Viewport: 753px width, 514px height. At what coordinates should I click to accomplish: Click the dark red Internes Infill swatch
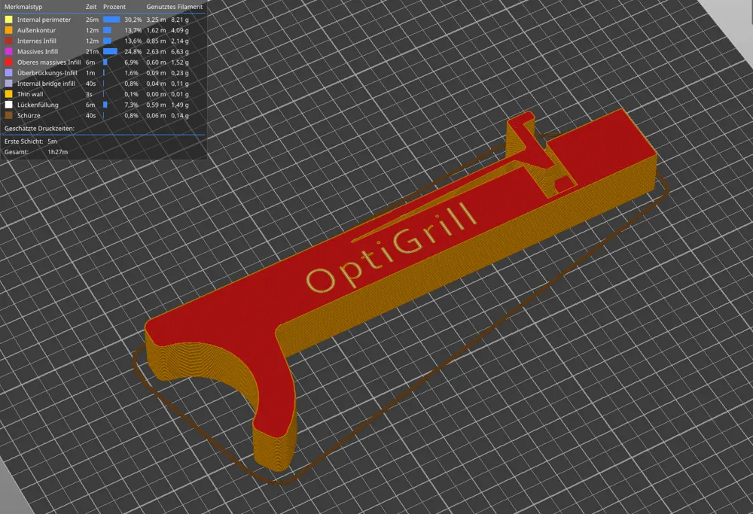(8, 41)
